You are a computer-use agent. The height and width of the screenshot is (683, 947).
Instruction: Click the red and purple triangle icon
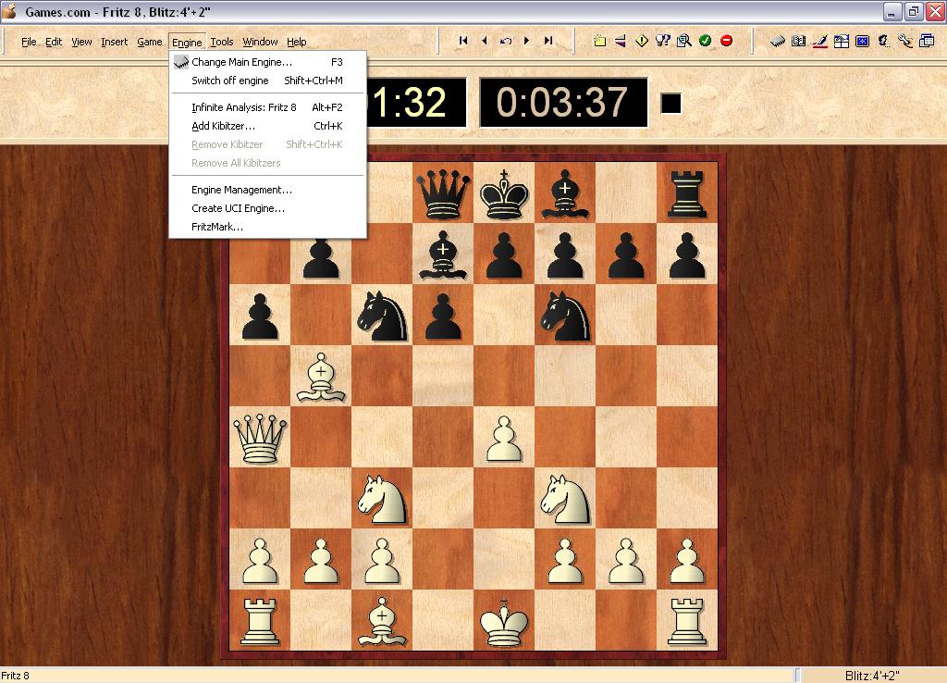pos(621,41)
